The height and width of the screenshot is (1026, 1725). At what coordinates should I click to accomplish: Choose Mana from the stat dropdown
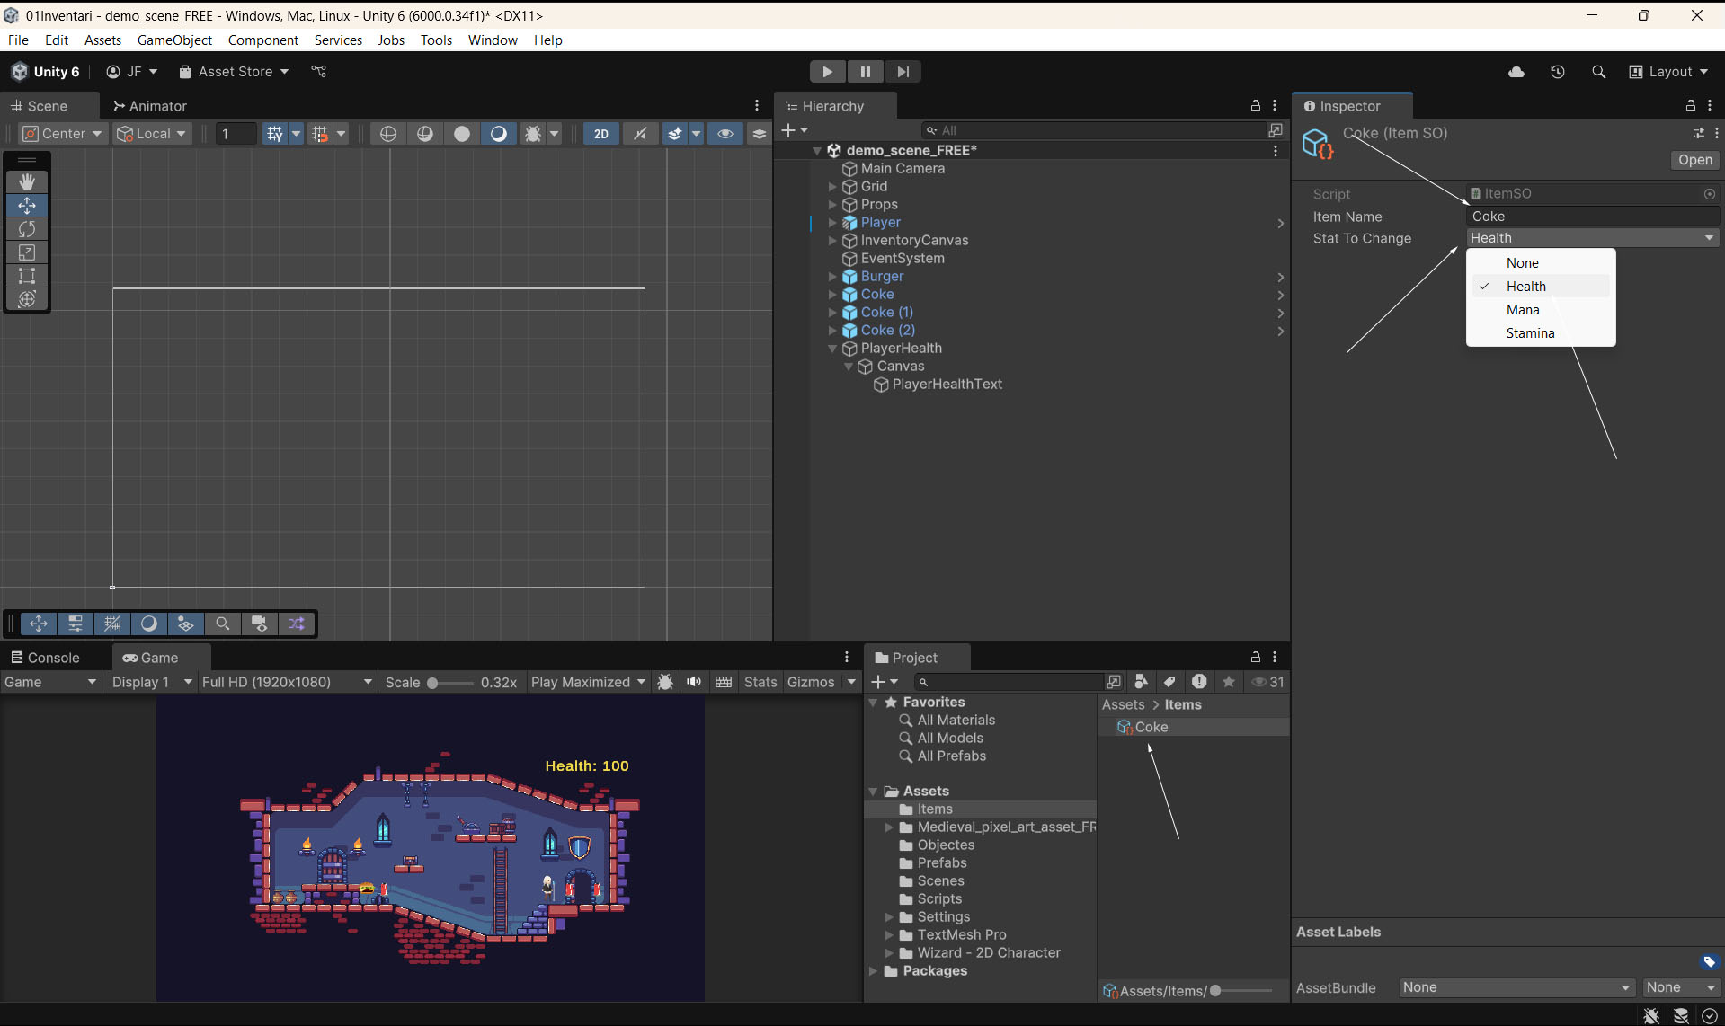coord(1523,310)
